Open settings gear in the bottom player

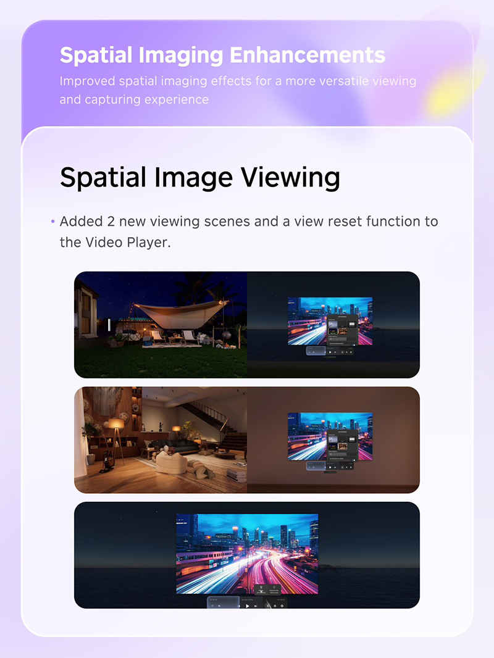pos(282,606)
